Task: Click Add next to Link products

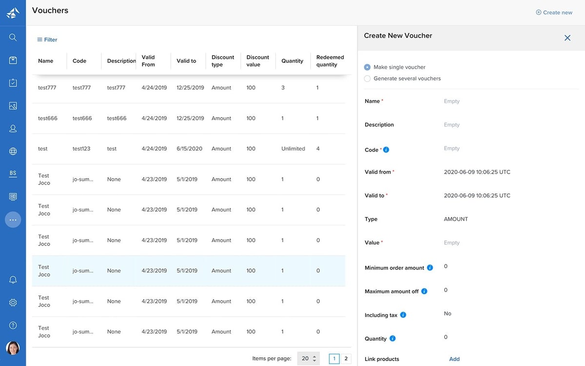Action: 454,359
